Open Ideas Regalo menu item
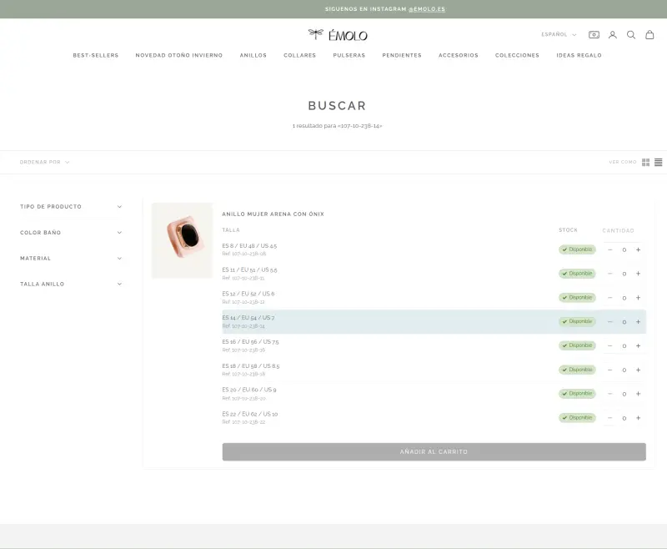Screen dimensions: 667x549 pos(579,55)
